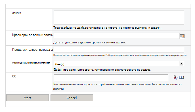Screen dimensions: 195x112
Task: Click the Check Names icon beside CC
Action: click(x=176, y=77)
